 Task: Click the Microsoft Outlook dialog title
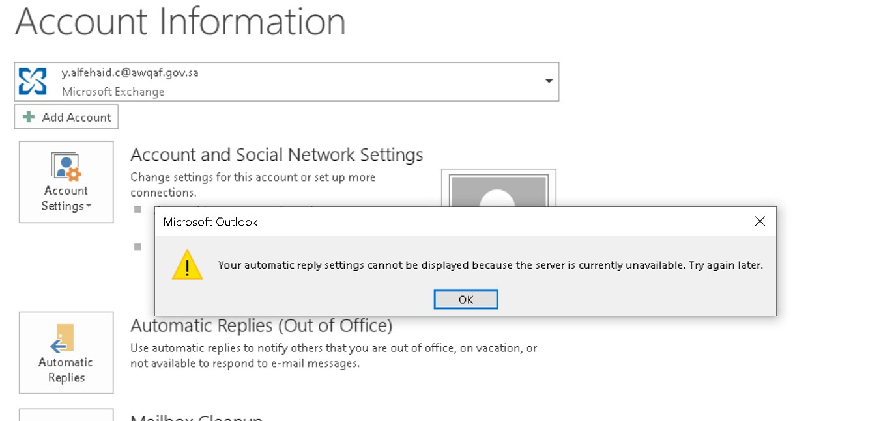[x=210, y=222]
